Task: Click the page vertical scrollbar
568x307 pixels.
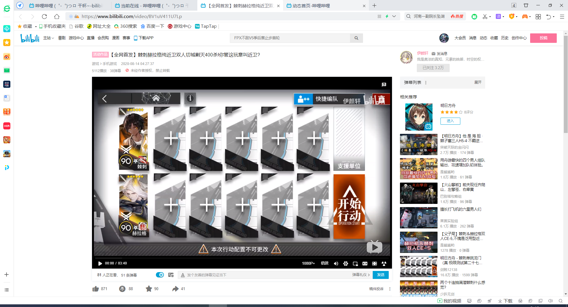Action: coord(566,84)
